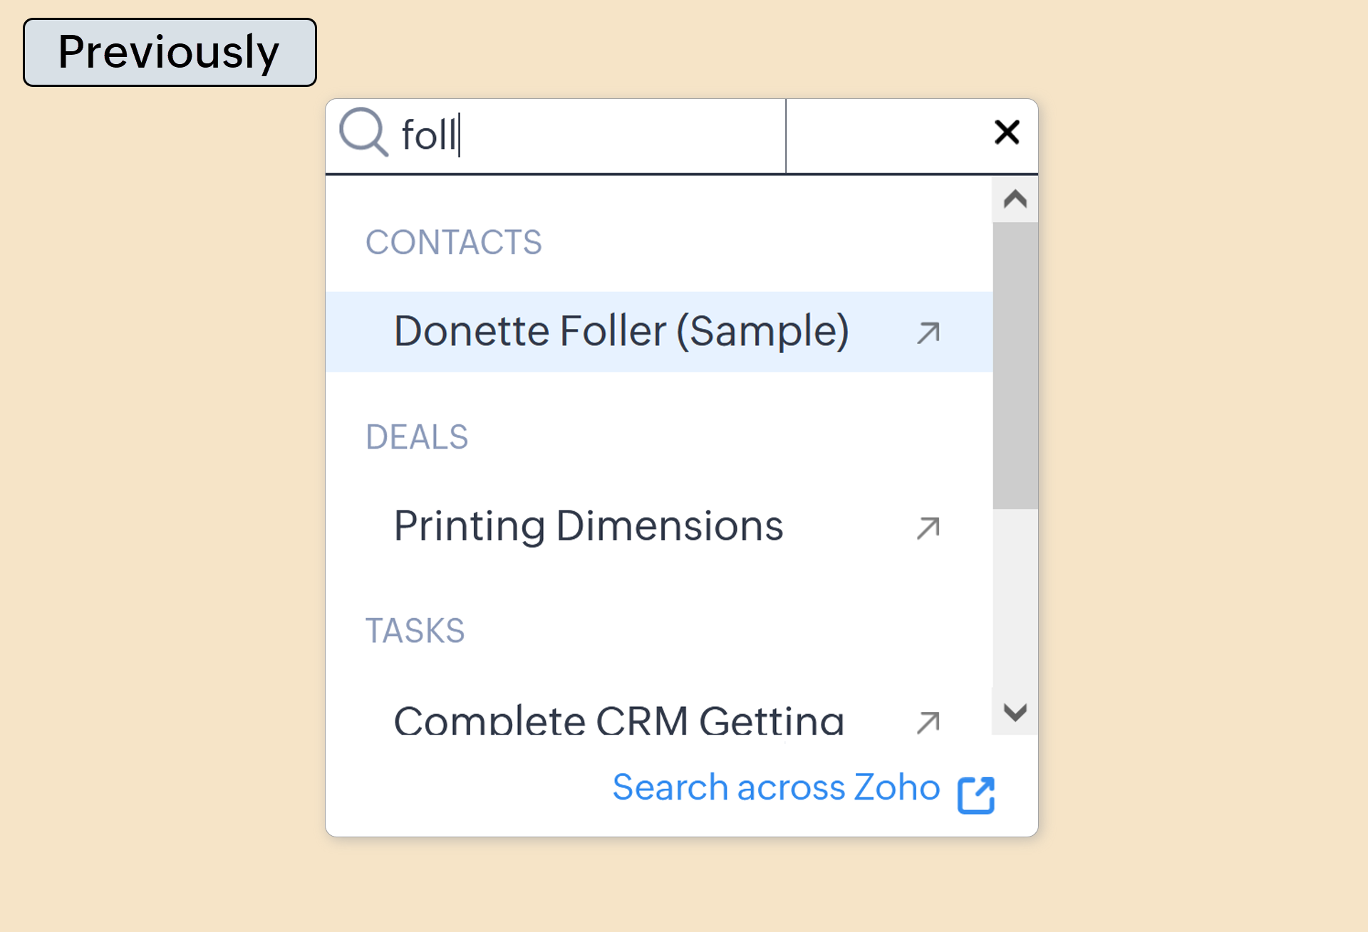Screen dimensions: 1368x932
Task: Select the Donette Foller (Sample) contact result
Action: pos(621,332)
